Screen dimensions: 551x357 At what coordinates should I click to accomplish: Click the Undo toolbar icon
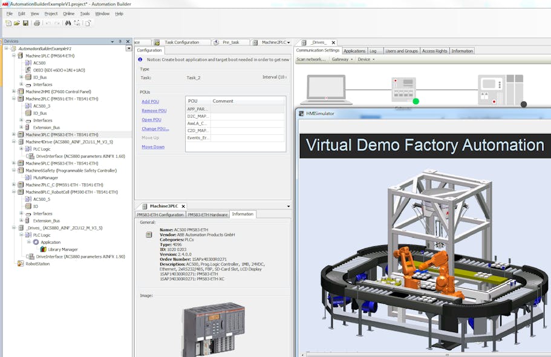tap(50, 22)
